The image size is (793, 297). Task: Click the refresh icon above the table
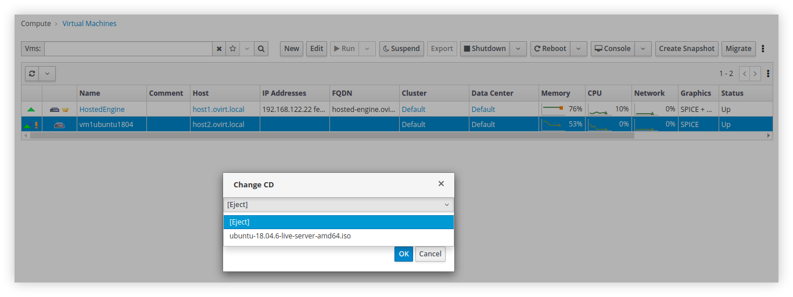[x=32, y=74]
